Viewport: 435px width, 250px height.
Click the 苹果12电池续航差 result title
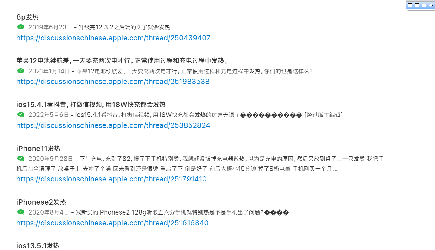click(x=122, y=61)
